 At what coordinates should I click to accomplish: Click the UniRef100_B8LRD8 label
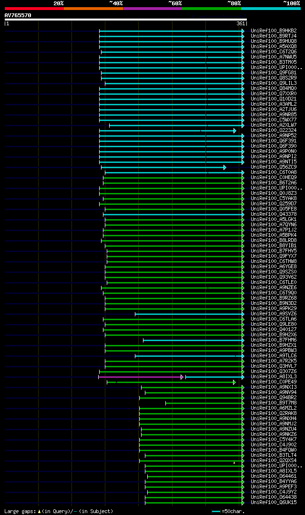274,241
